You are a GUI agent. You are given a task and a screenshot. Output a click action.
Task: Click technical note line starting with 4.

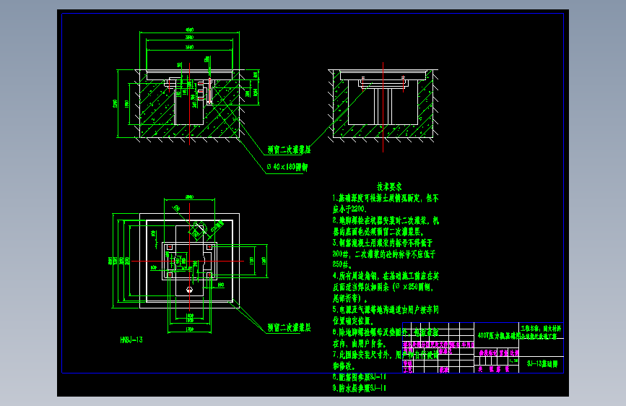click(x=386, y=276)
